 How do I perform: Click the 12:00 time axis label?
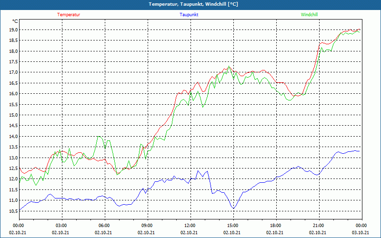[x=190, y=226]
